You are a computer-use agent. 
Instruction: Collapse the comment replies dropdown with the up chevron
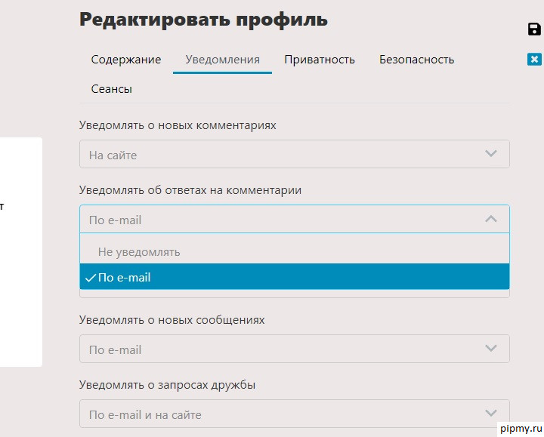click(491, 219)
